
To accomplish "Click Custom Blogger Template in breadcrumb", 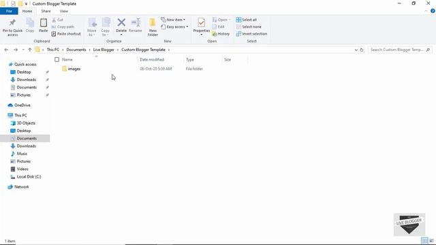I will 143,50.
